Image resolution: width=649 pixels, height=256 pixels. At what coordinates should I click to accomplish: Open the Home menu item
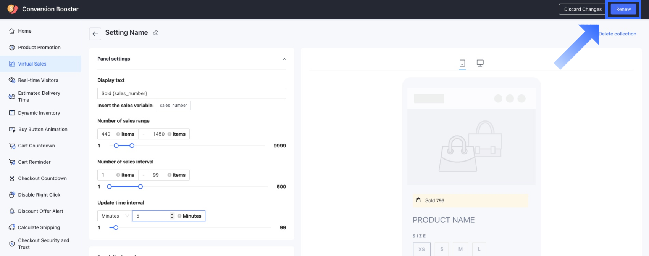pyautogui.click(x=40, y=31)
